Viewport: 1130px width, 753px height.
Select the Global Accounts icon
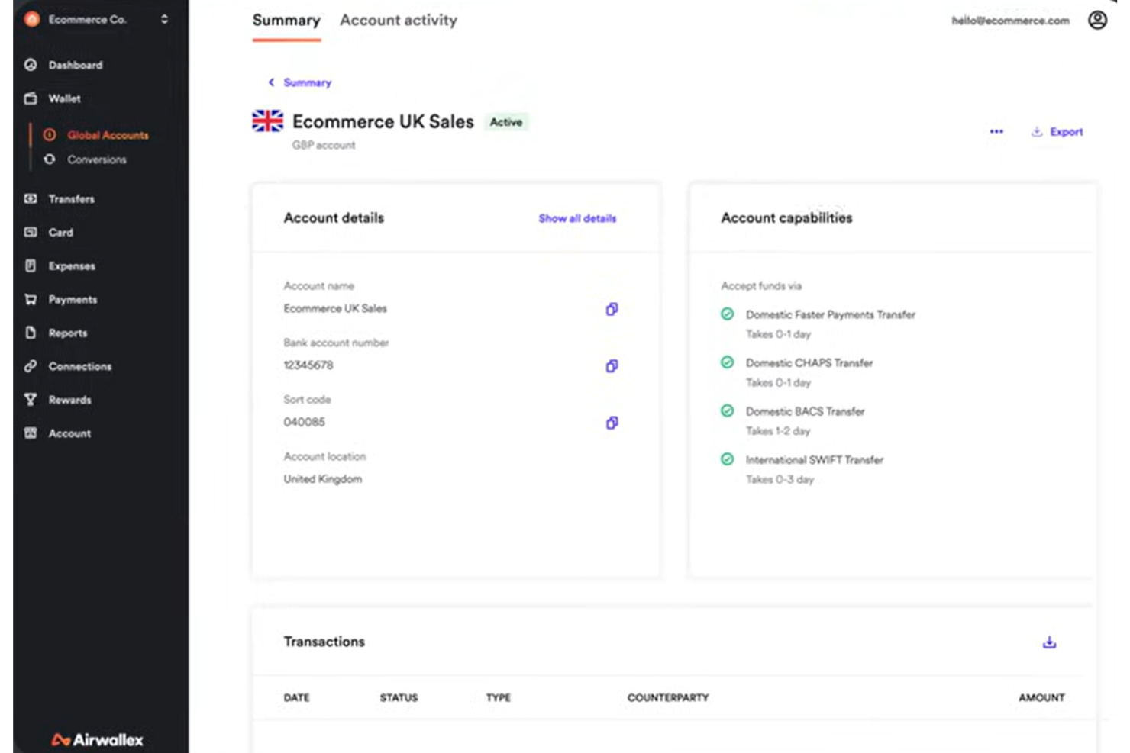tap(50, 135)
